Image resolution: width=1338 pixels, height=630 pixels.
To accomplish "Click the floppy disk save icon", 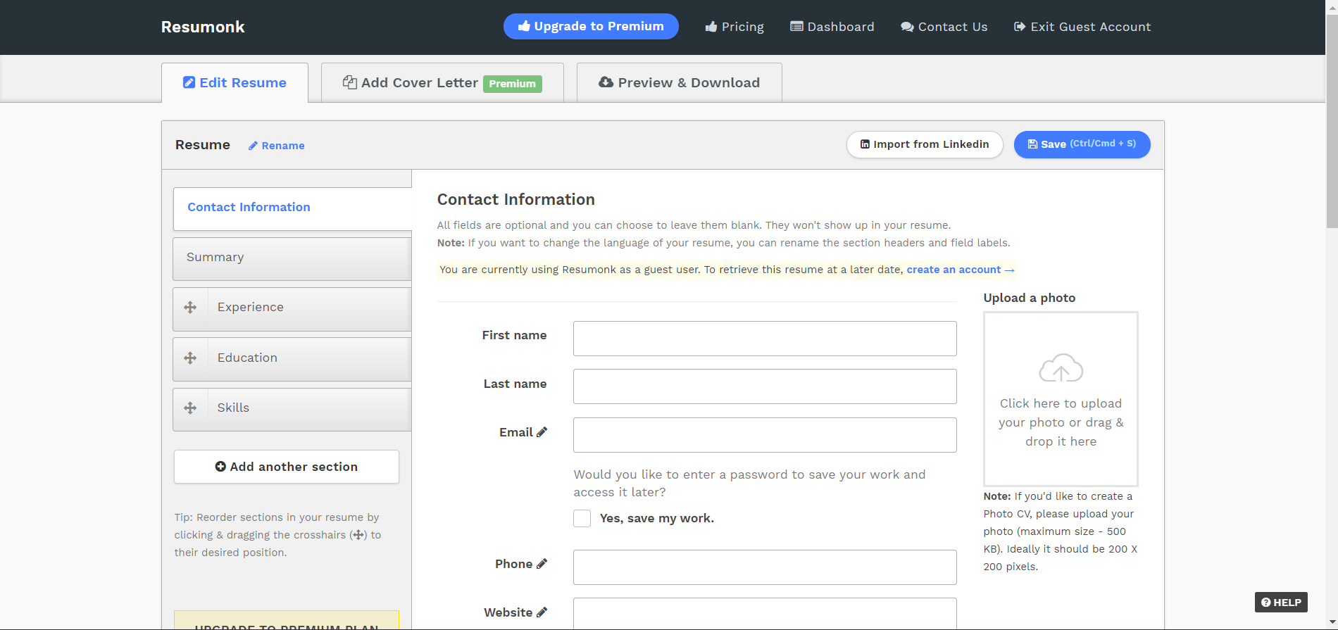I will [1032, 144].
